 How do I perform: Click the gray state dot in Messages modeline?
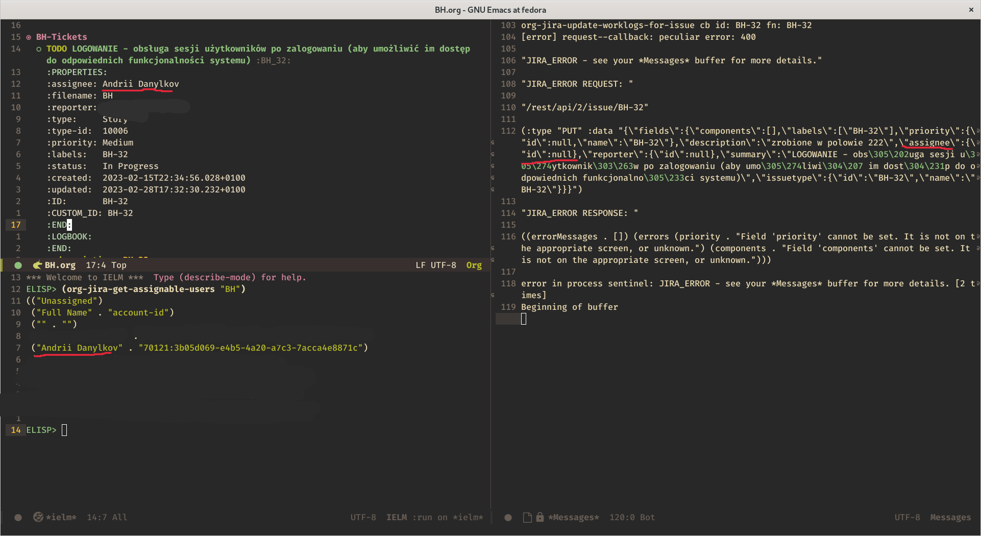click(508, 518)
